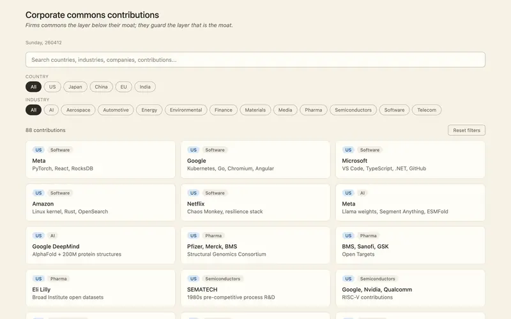
Task: Open the Meta Llama weights card
Action: 410,202
